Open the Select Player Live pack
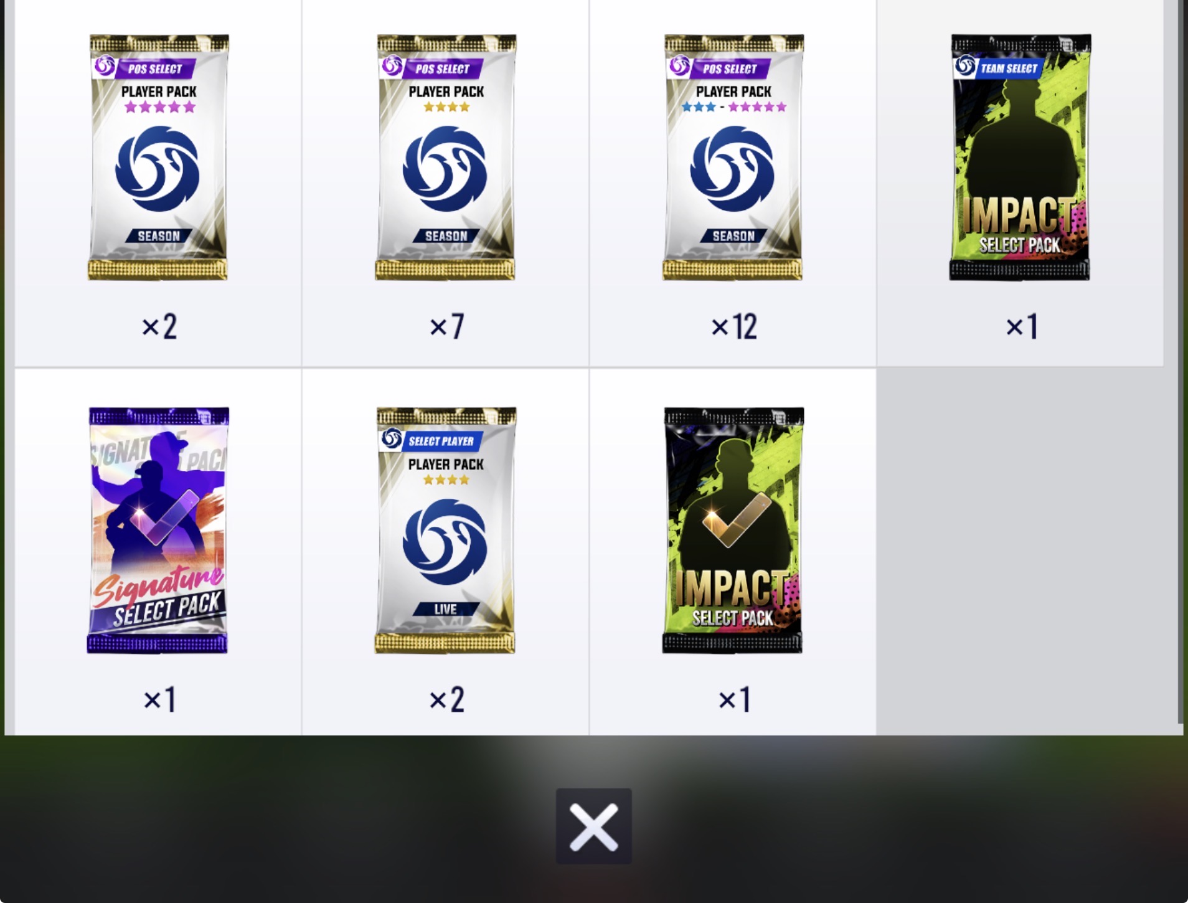Viewport: 1188px width, 903px height. pos(446,530)
